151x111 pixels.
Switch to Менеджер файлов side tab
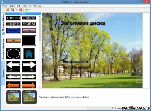[3, 24]
